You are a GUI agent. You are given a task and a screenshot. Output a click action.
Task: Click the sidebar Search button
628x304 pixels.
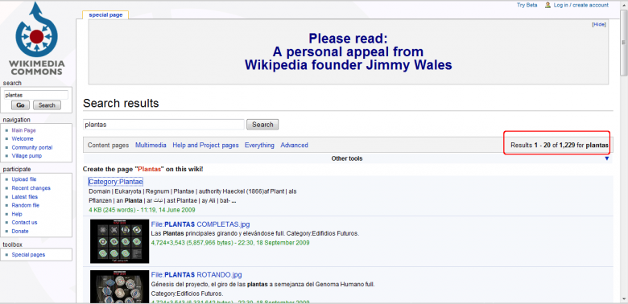(47, 105)
